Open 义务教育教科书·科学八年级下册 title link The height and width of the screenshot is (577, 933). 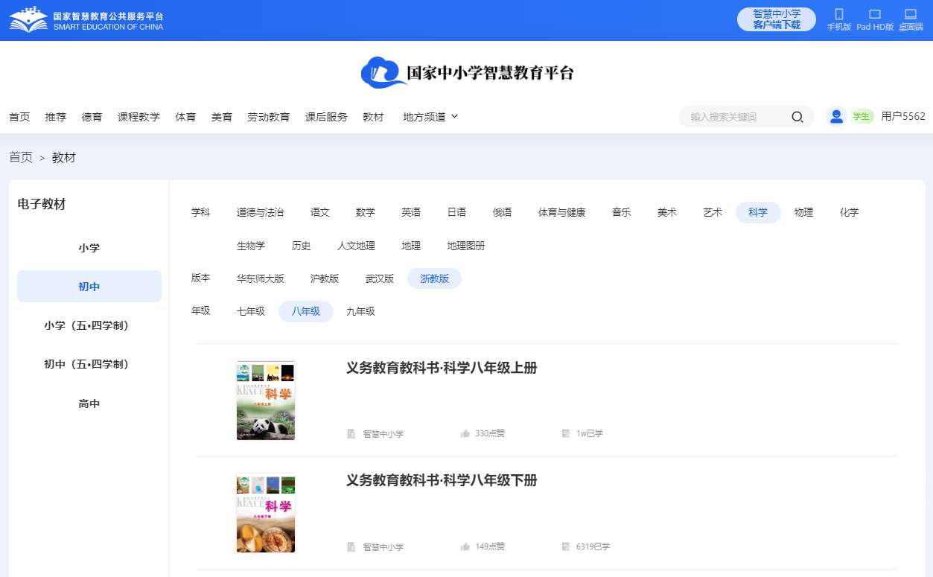tap(442, 480)
